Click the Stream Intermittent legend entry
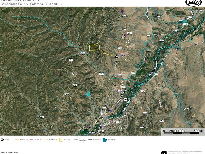This screenshot has width=205, height=154. [x=80, y=140]
